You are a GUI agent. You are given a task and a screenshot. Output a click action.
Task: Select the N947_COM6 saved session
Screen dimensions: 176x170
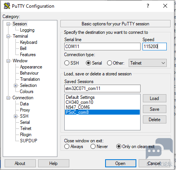(78, 107)
